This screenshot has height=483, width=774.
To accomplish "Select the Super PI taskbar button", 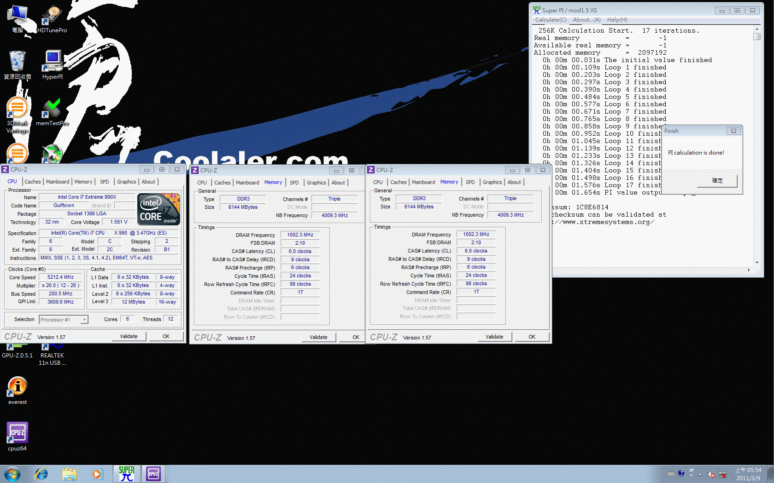I will click(x=126, y=474).
